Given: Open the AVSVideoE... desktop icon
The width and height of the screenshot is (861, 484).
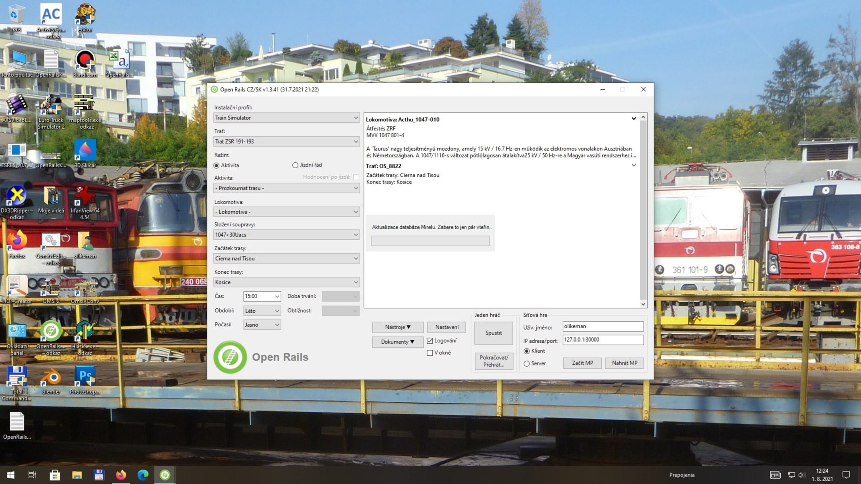Looking at the screenshot, I should coord(17,108).
